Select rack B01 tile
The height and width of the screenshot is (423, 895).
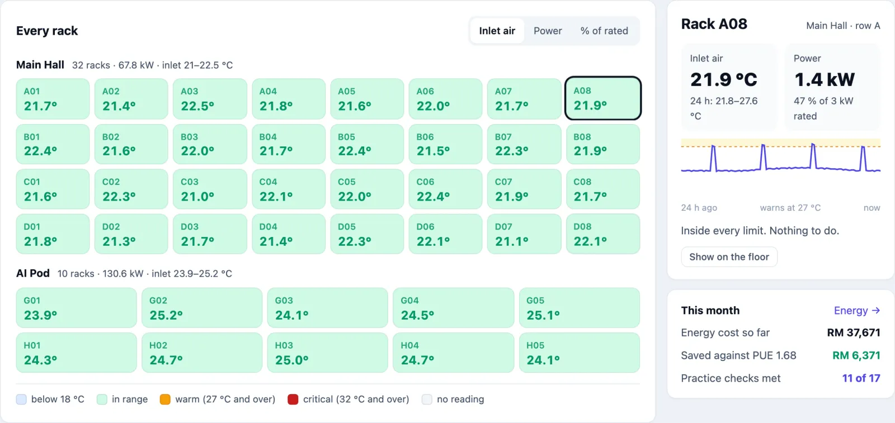click(53, 144)
